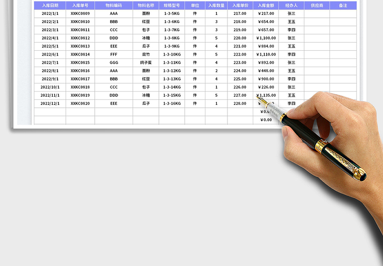Select the 入库金额 header cell
383x266 pixels.
(x=266, y=5)
